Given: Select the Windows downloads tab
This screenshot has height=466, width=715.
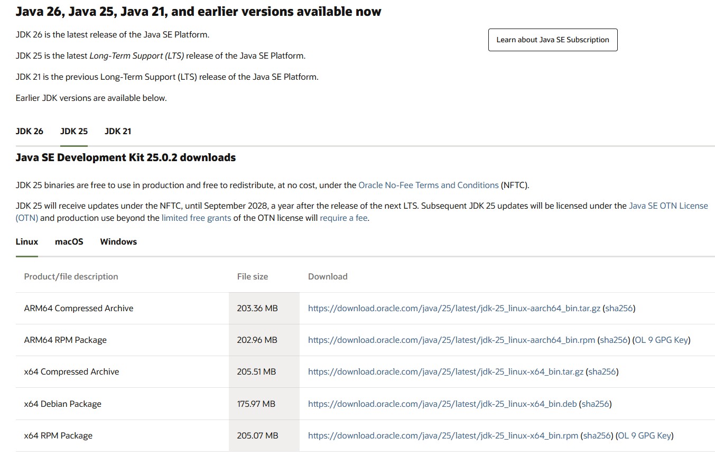Looking at the screenshot, I should pos(118,241).
